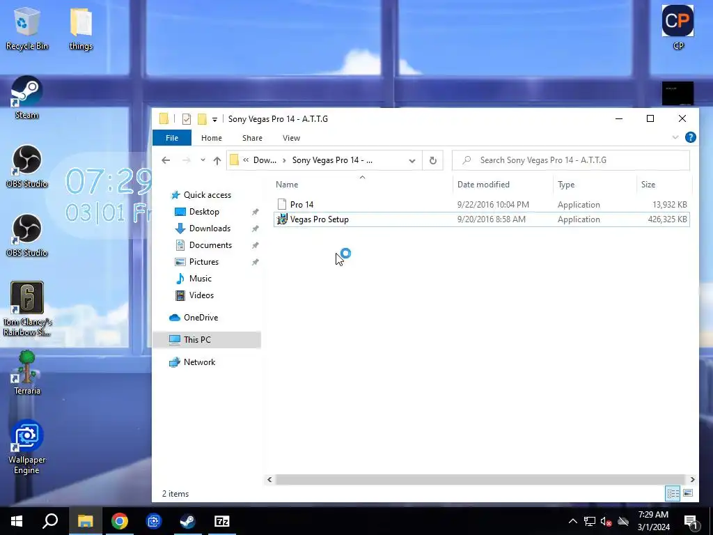This screenshot has width=713, height=535.
Task: Open Steam from the taskbar
Action: click(187, 521)
